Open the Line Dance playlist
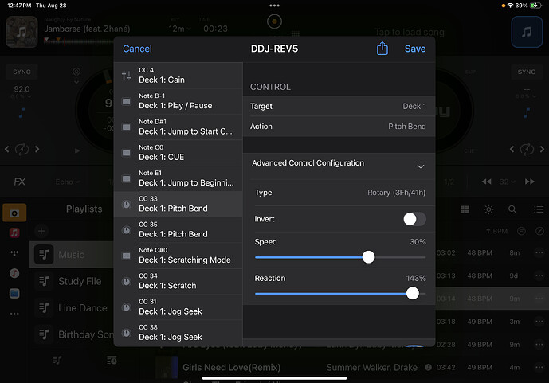The height and width of the screenshot is (383, 549). [x=72, y=308]
